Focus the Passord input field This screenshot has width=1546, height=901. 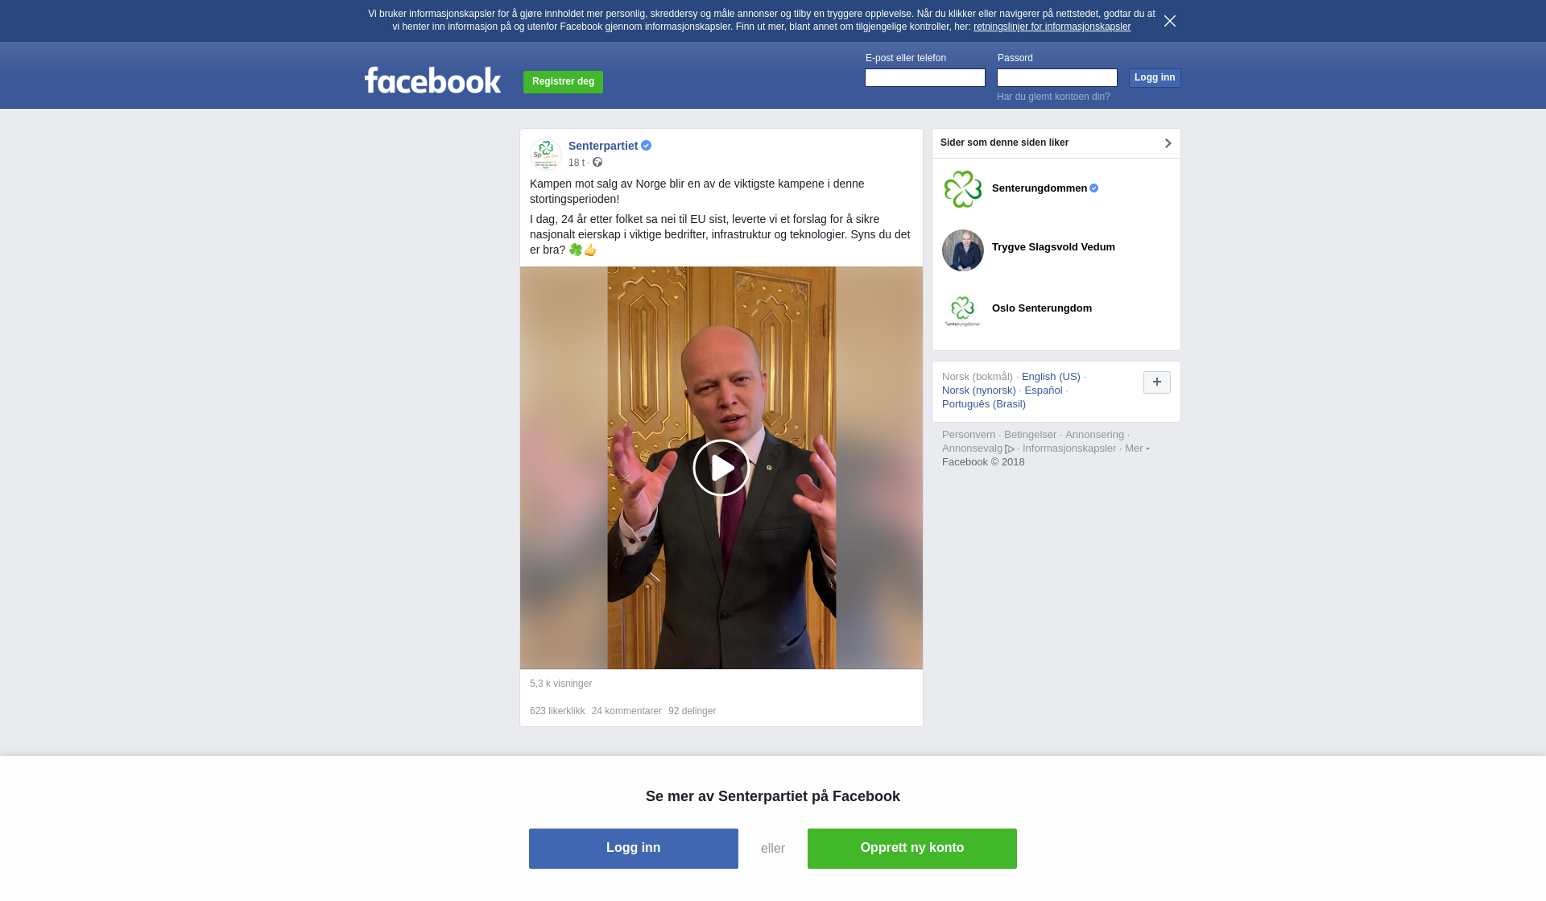tap(1057, 77)
